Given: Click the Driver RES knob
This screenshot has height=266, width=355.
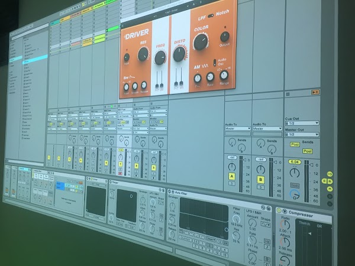Looking at the screenshot, I should 143,54.
